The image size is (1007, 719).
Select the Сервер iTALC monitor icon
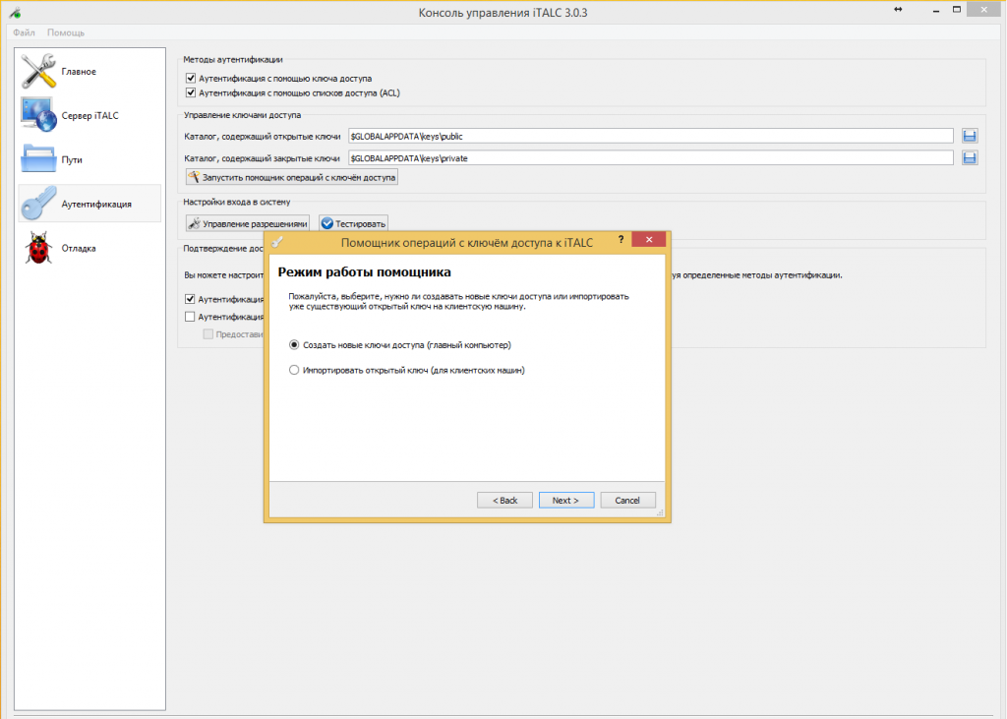[x=38, y=115]
